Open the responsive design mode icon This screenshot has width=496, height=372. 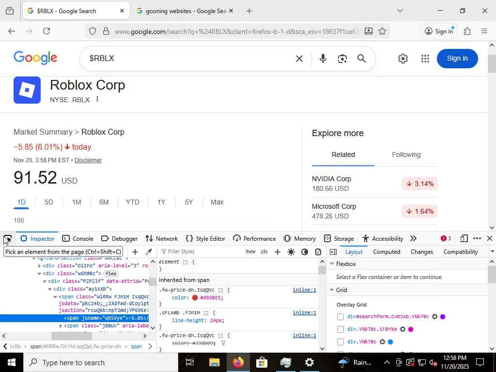[x=464, y=238]
